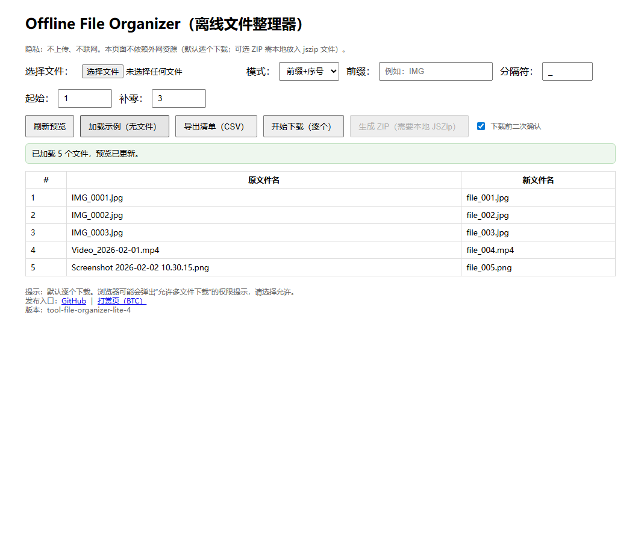
Task: Open the 打赏页（BTC）donation link
Action: pos(121,300)
